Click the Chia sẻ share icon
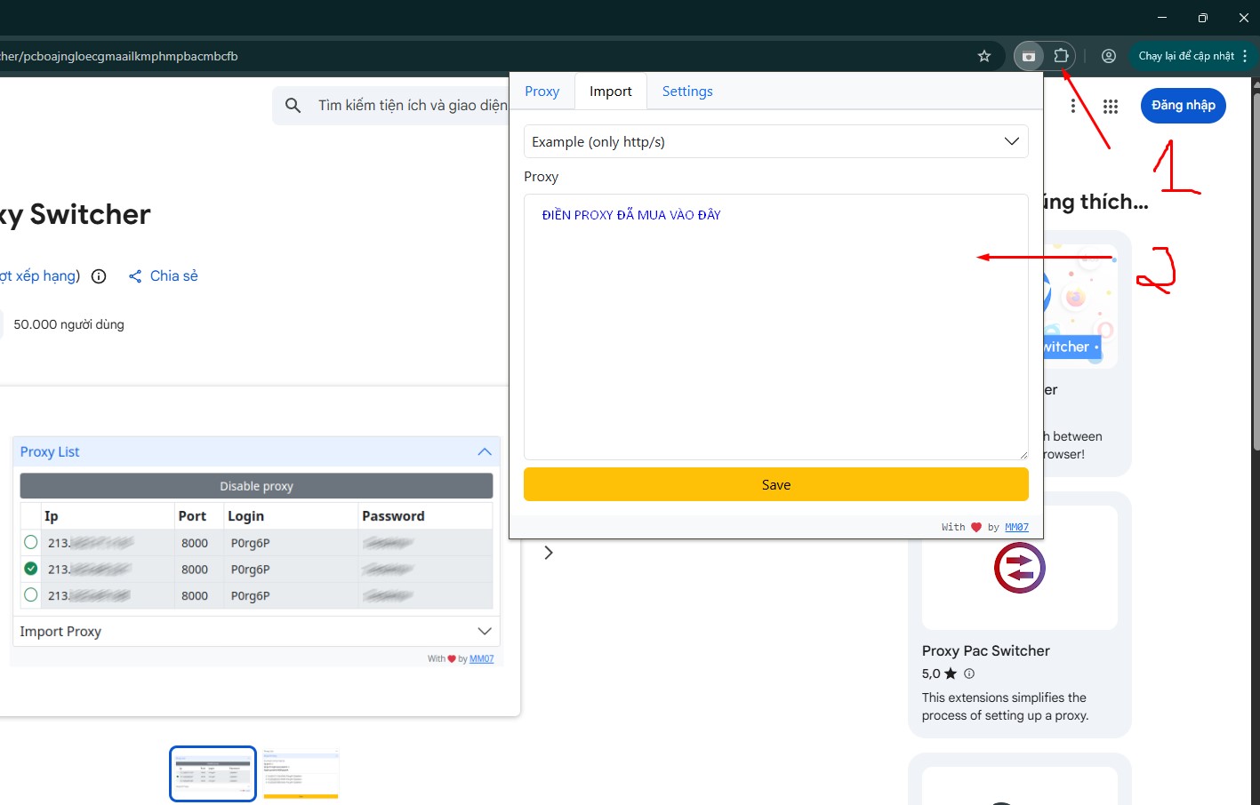The height and width of the screenshot is (805, 1260). (x=135, y=276)
